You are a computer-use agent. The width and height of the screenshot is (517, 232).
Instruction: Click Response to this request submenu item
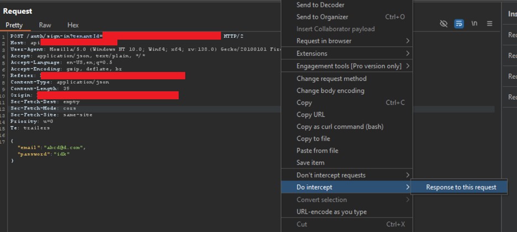point(461,187)
